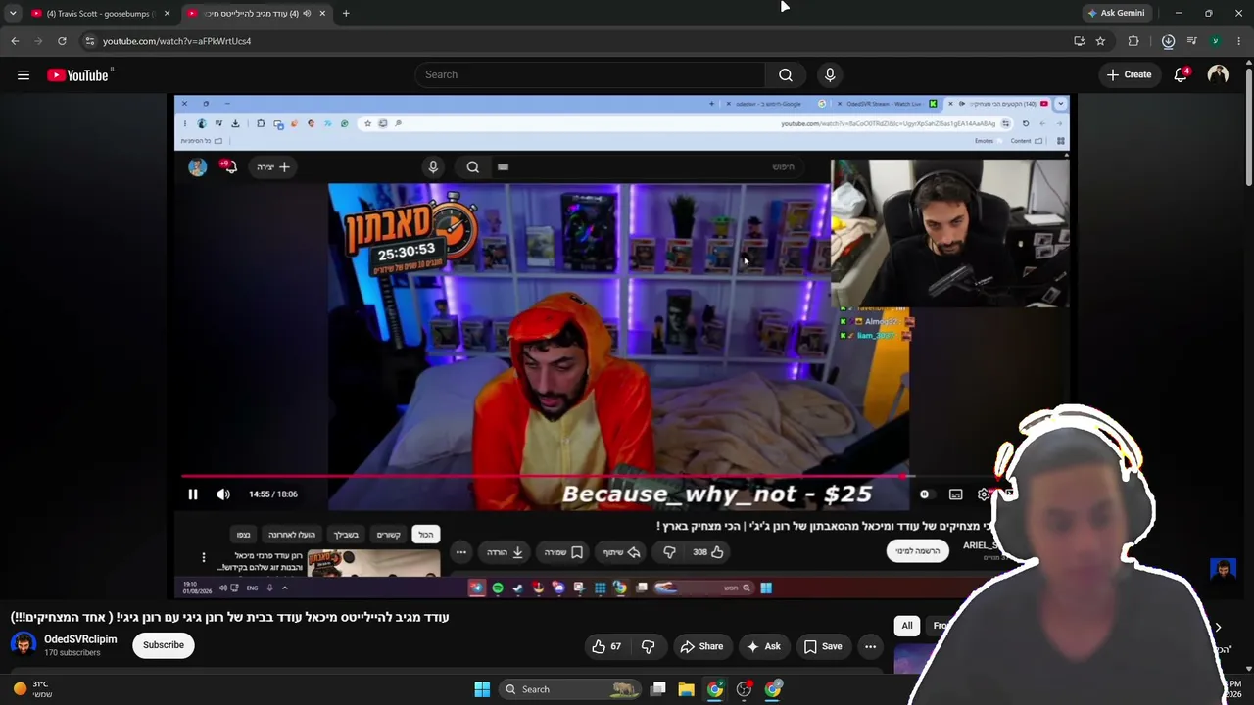Save the video to a playlist
Image resolution: width=1254 pixels, height=705 pixels.
pyautogui.click(x=823, y=646)
